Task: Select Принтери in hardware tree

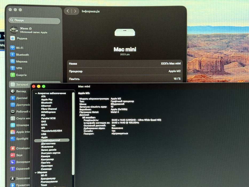Action: pyautogui.click(x=47, y=166)
